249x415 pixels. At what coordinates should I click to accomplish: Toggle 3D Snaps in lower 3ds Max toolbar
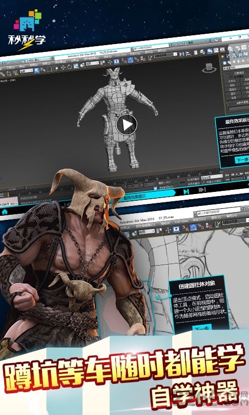tap(185, 228)
